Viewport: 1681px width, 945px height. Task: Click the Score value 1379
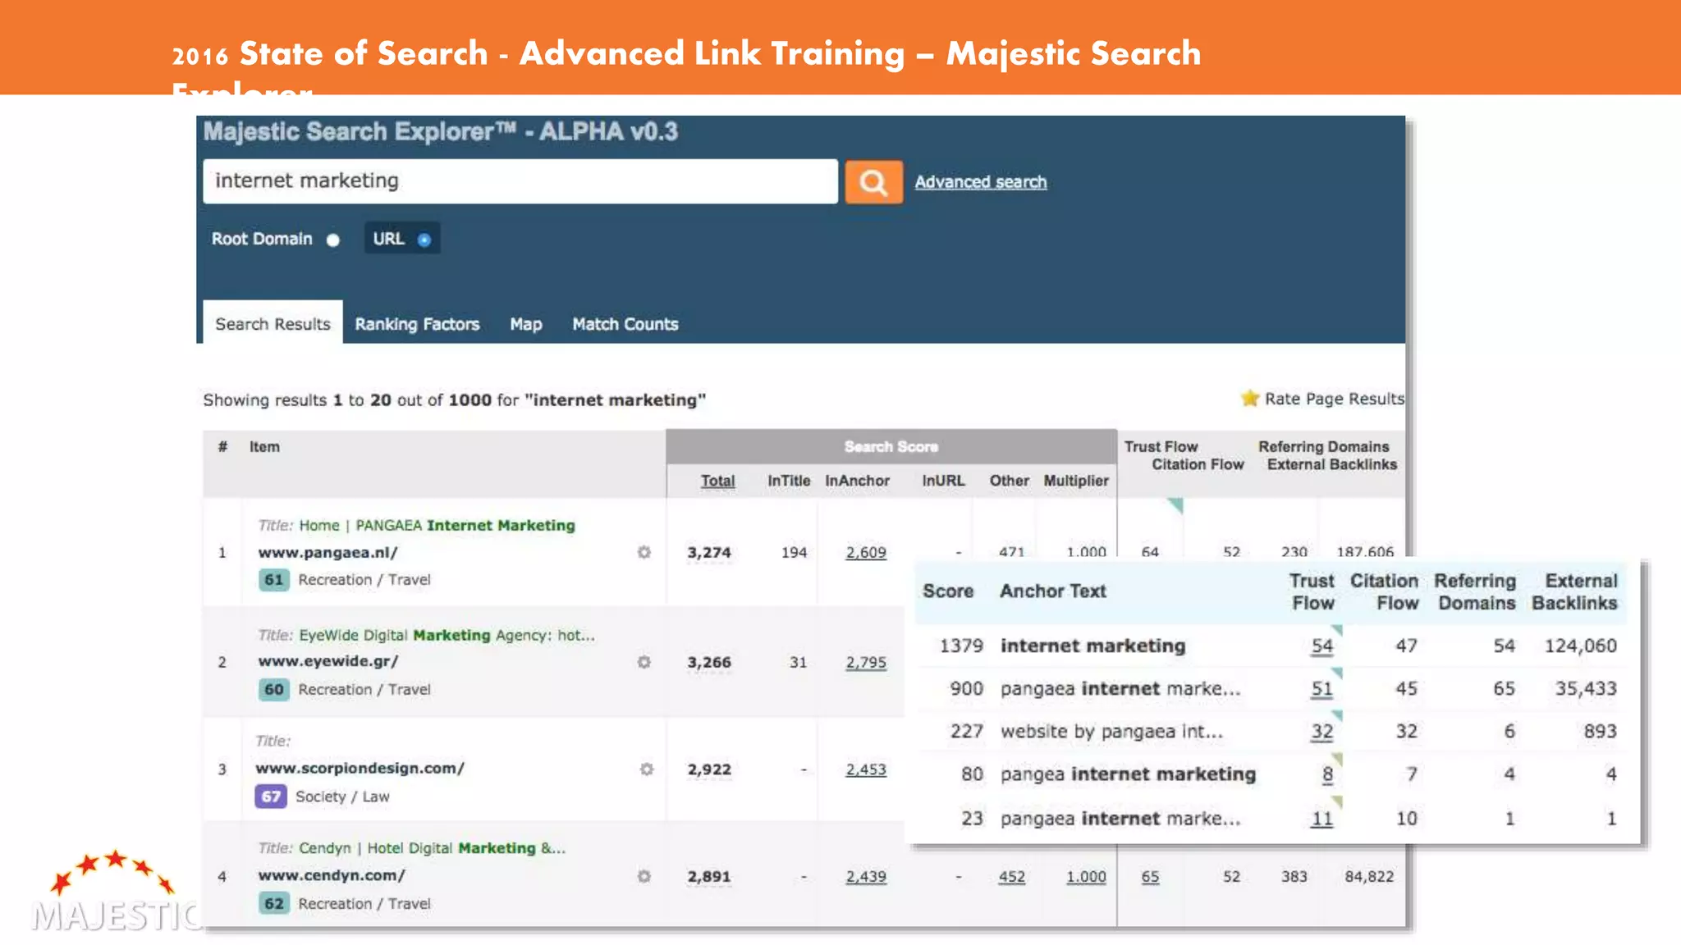[961, 646]
